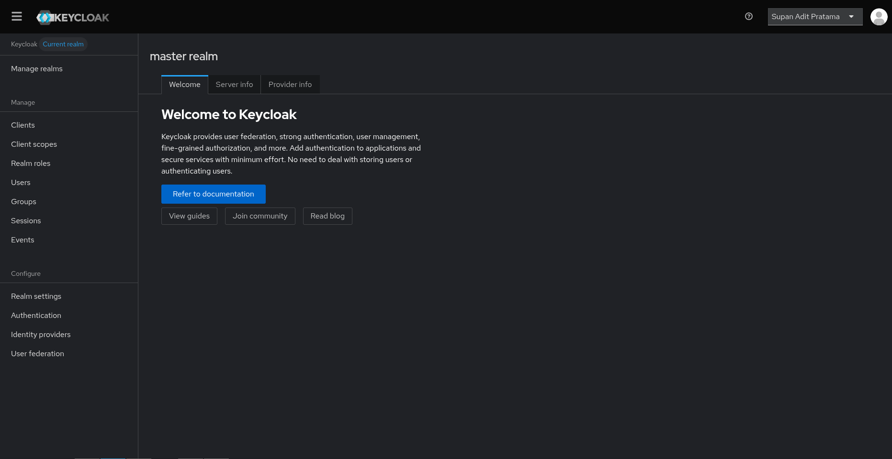Open Manage realms in sidebar

coord(69,69)
